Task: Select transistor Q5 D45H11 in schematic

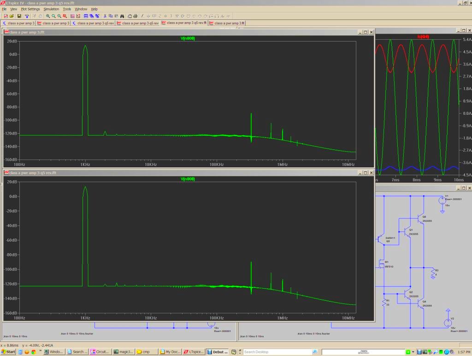Action: pos(381,239)
